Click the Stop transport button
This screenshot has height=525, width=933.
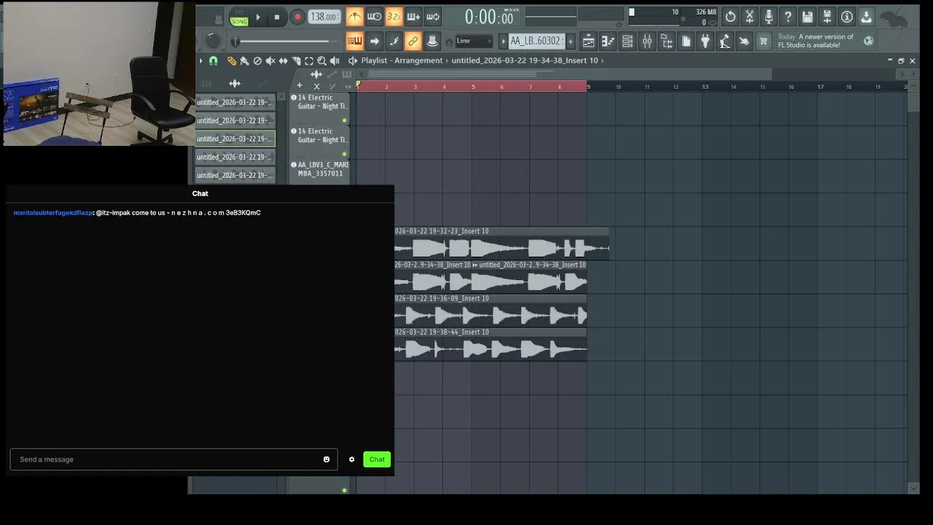pyautogui.click(x=277, y=17)
